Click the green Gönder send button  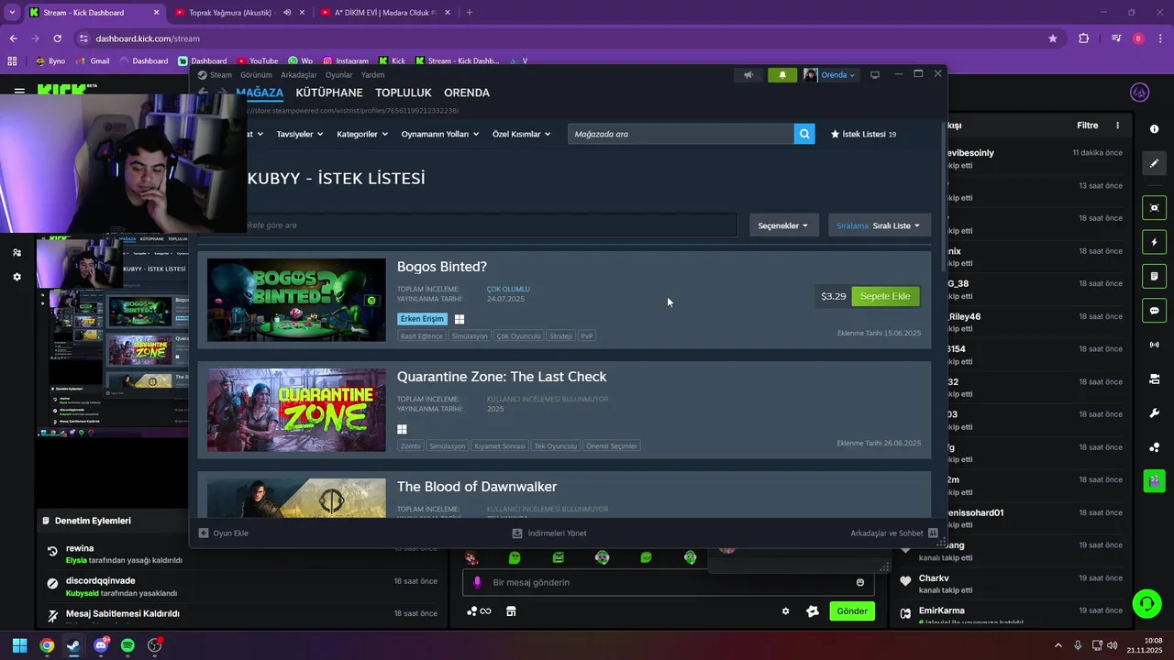[852, 611]
